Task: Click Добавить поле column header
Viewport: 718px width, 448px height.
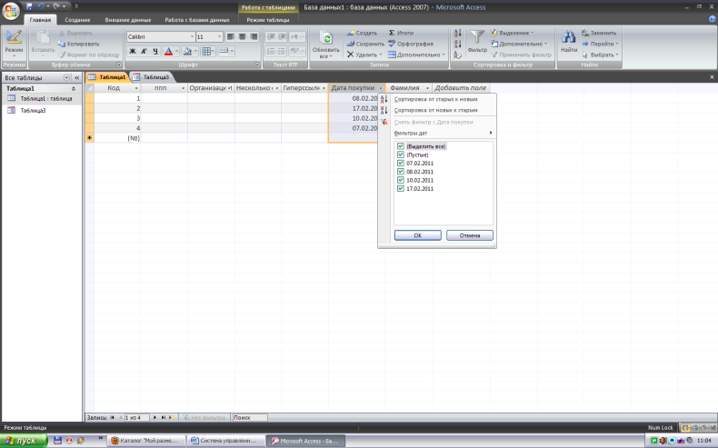Action: 460,88
